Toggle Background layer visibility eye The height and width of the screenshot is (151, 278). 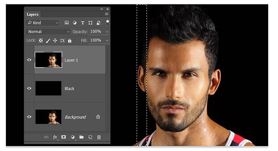click(x=29, y=117)
